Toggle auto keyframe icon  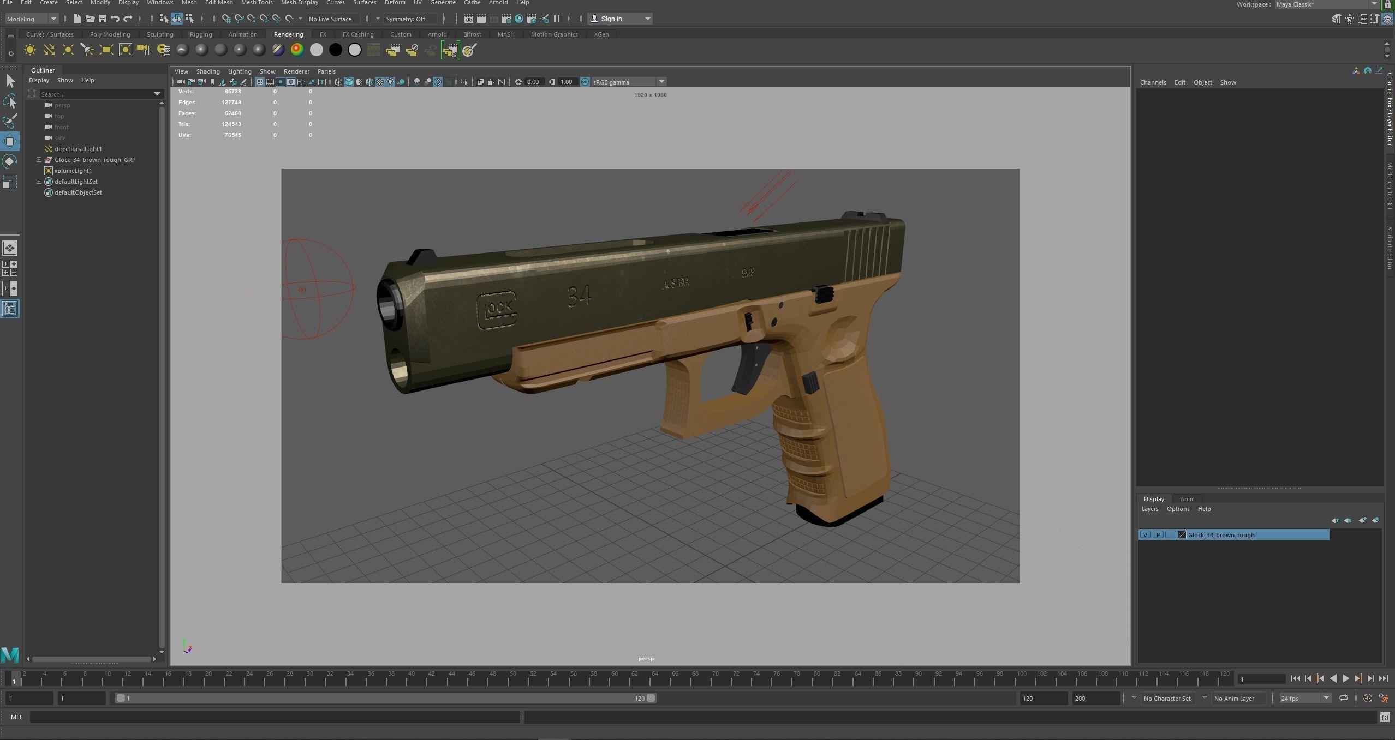1368,698
